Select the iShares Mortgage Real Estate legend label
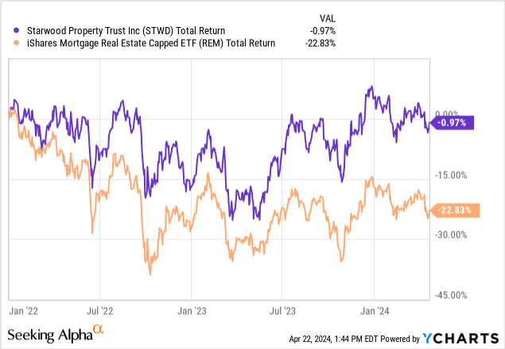Viewport: 505px width, 349px height. (x=145, y=43)
